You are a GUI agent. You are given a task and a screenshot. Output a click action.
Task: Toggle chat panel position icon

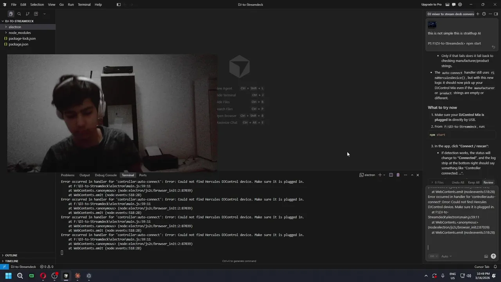click(496, 14)
